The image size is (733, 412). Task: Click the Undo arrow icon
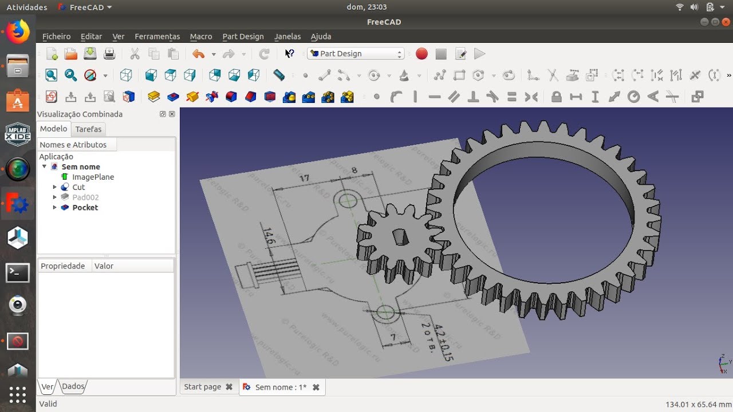[x=199, y=54]
